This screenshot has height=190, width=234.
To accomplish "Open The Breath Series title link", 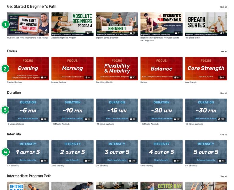I will 193,38.
